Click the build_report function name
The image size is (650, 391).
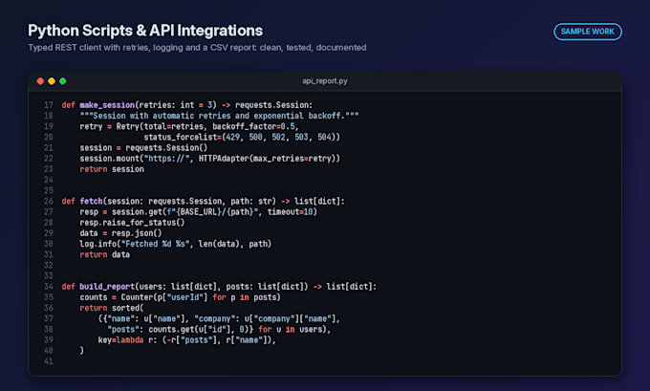(x=107, y=287)
